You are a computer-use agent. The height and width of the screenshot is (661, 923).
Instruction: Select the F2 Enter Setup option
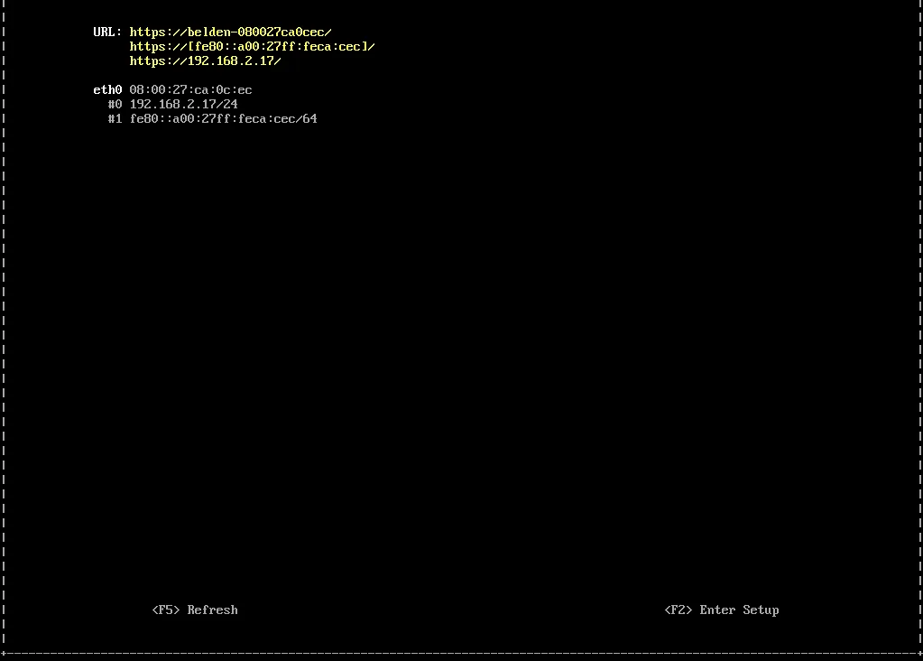tap(722, 610)
